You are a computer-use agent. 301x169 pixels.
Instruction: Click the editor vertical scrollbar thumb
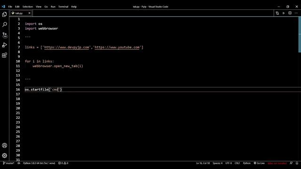pyautogui.click(x=300, y=34)
